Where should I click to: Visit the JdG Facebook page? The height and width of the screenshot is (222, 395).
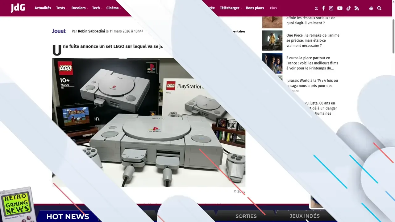point(323,8)
